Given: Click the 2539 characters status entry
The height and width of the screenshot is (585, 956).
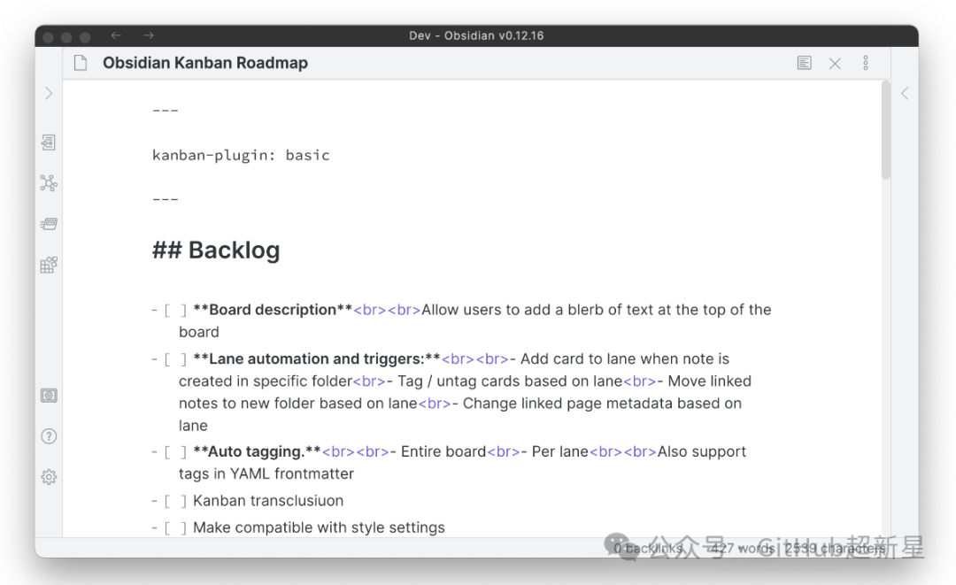Looking at the screenshot, I should [835, 549].
